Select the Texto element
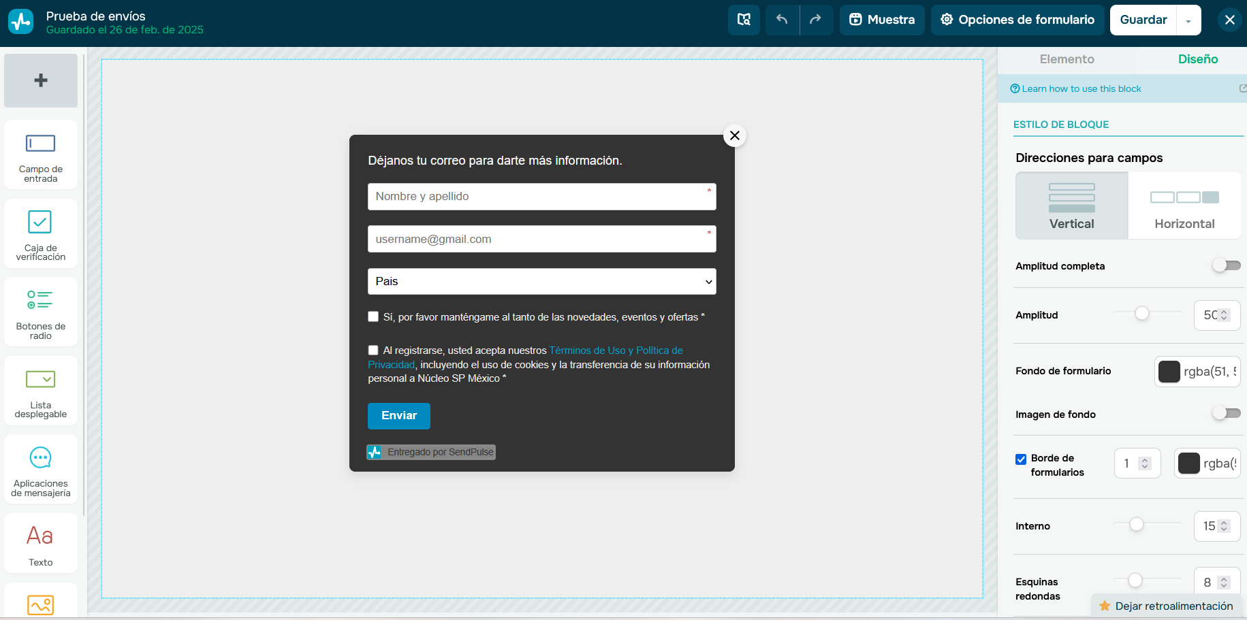Screen dimensions: 1247x620 point(41,543)
